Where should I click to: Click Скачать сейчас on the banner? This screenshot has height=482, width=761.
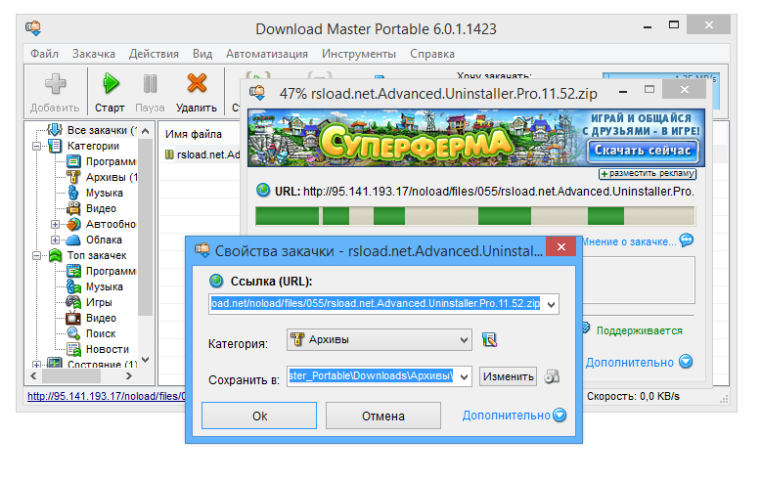643,151
